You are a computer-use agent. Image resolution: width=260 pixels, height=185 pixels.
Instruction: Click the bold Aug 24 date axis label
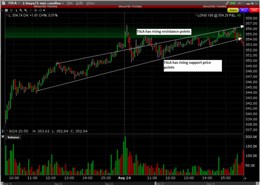click(x=124, y=178)
